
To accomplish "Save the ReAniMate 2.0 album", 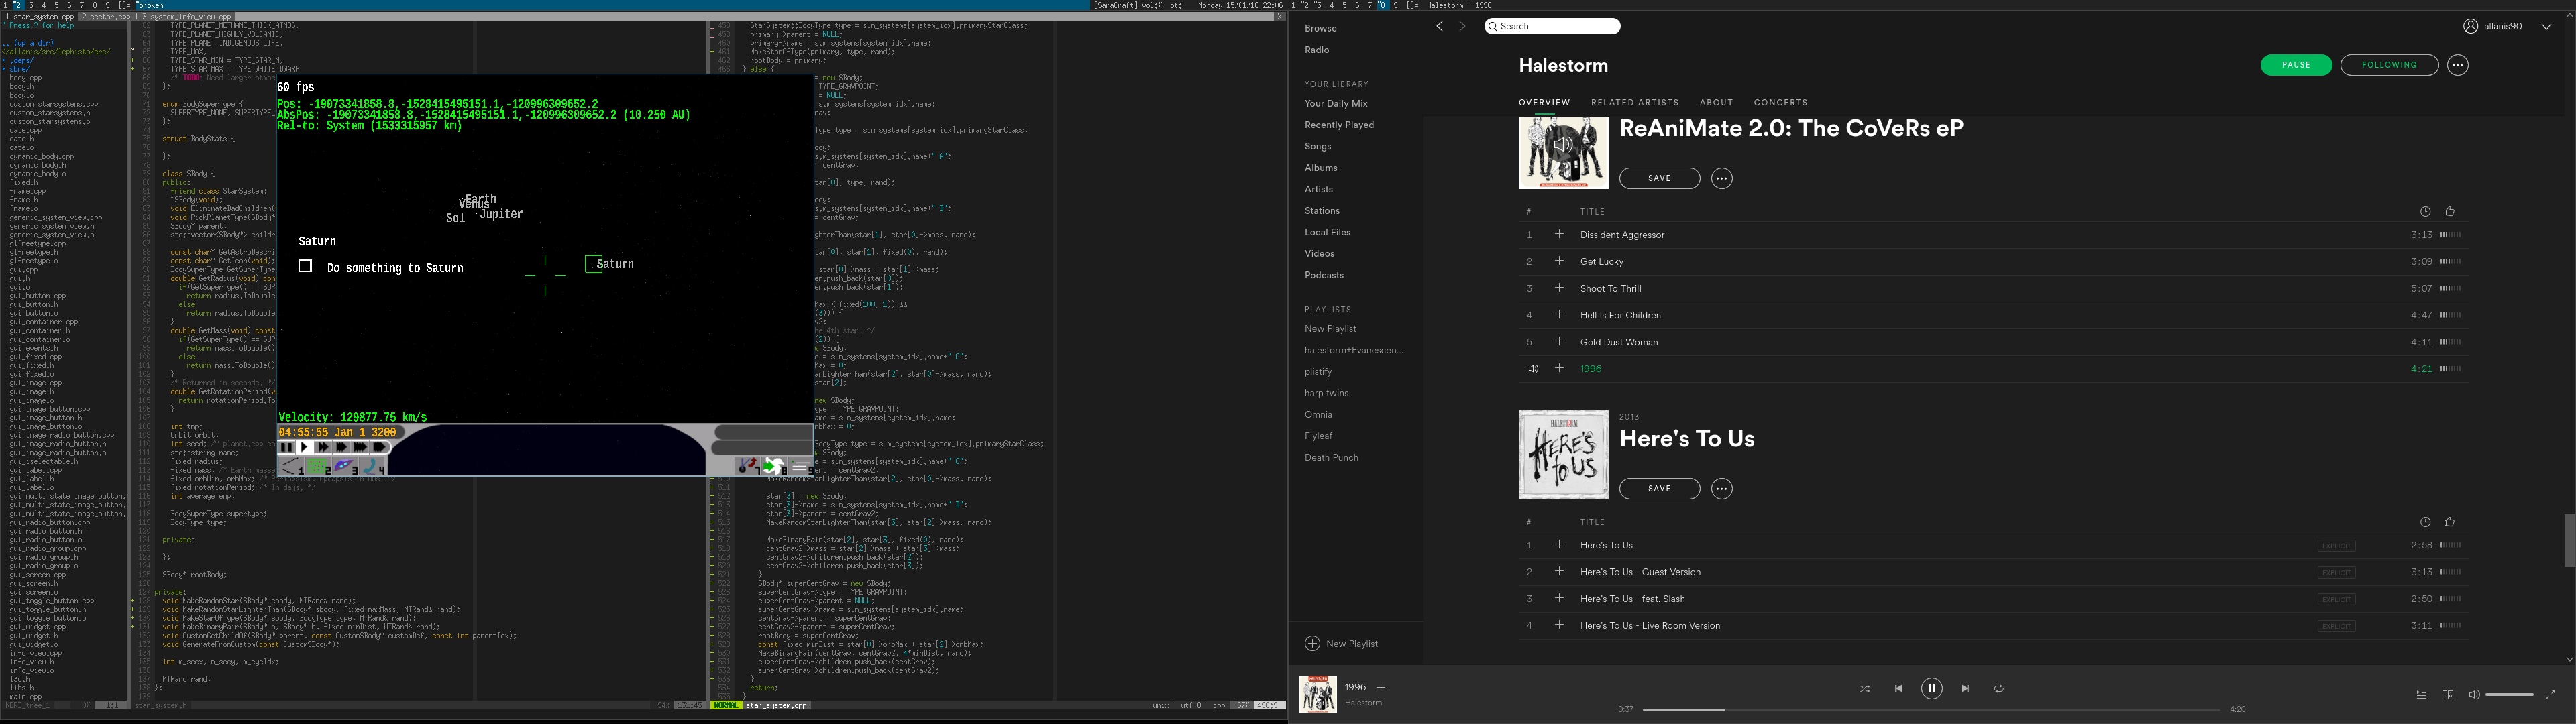I will 1659,178.
